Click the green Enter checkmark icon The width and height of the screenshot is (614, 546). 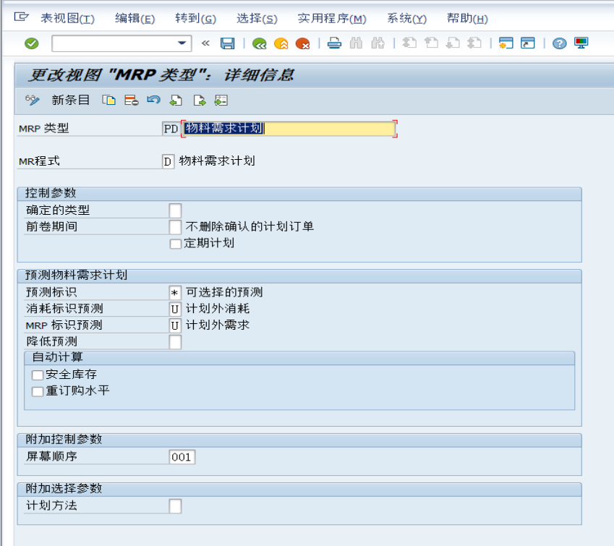pos(31,43)
